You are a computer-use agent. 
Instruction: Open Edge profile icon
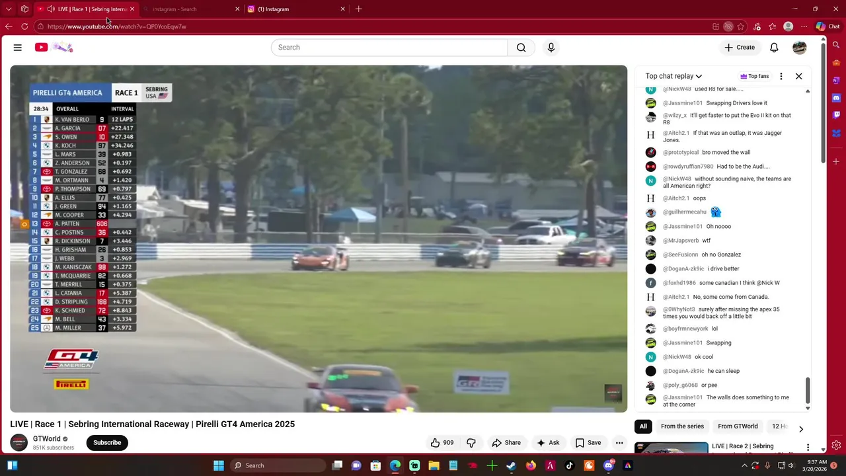point(788,26)
